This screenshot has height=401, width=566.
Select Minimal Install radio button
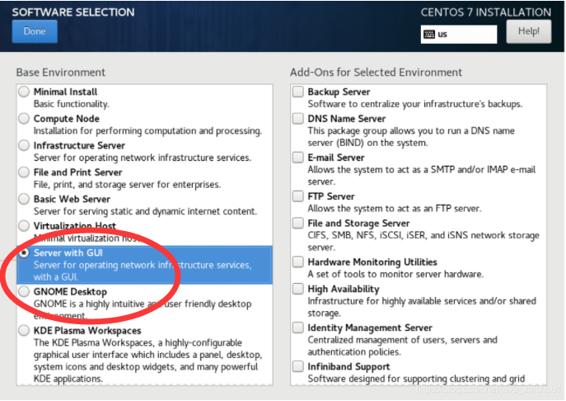point(24,92)
